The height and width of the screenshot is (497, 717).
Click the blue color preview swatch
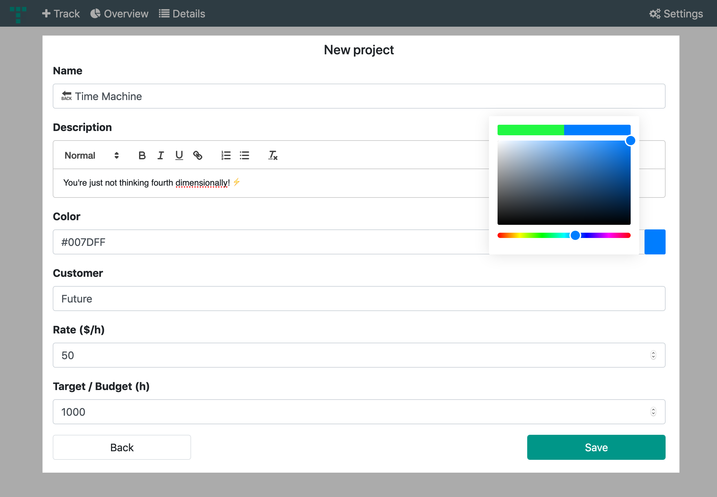(655, 242)
